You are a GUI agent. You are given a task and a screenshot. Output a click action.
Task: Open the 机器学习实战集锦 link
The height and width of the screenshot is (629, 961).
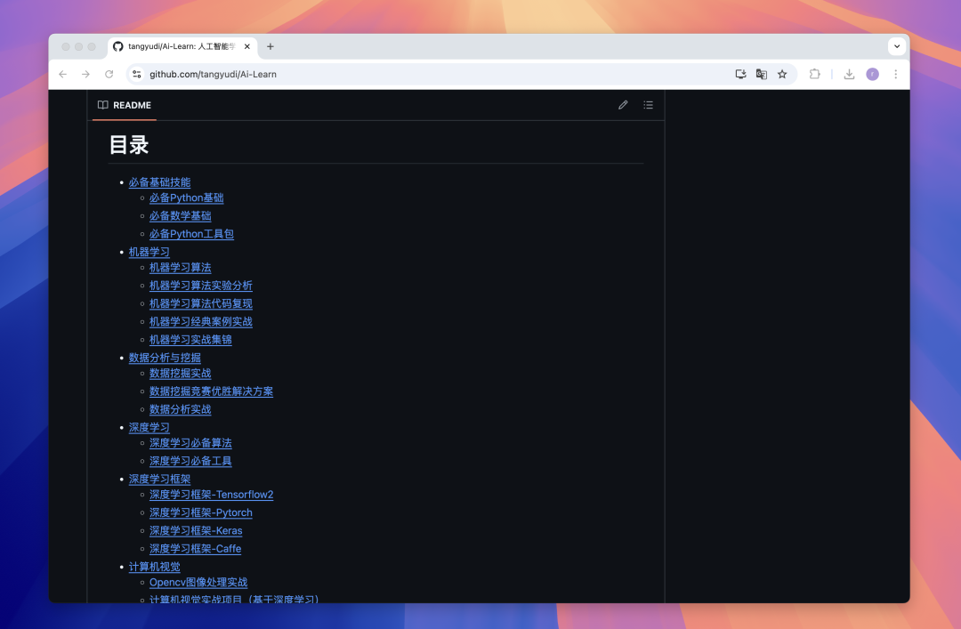click(190, 340)
